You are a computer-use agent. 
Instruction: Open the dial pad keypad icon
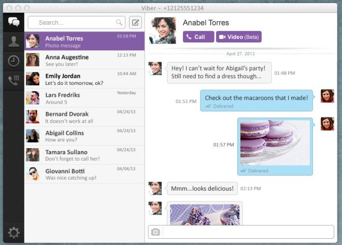pos(13,80)
